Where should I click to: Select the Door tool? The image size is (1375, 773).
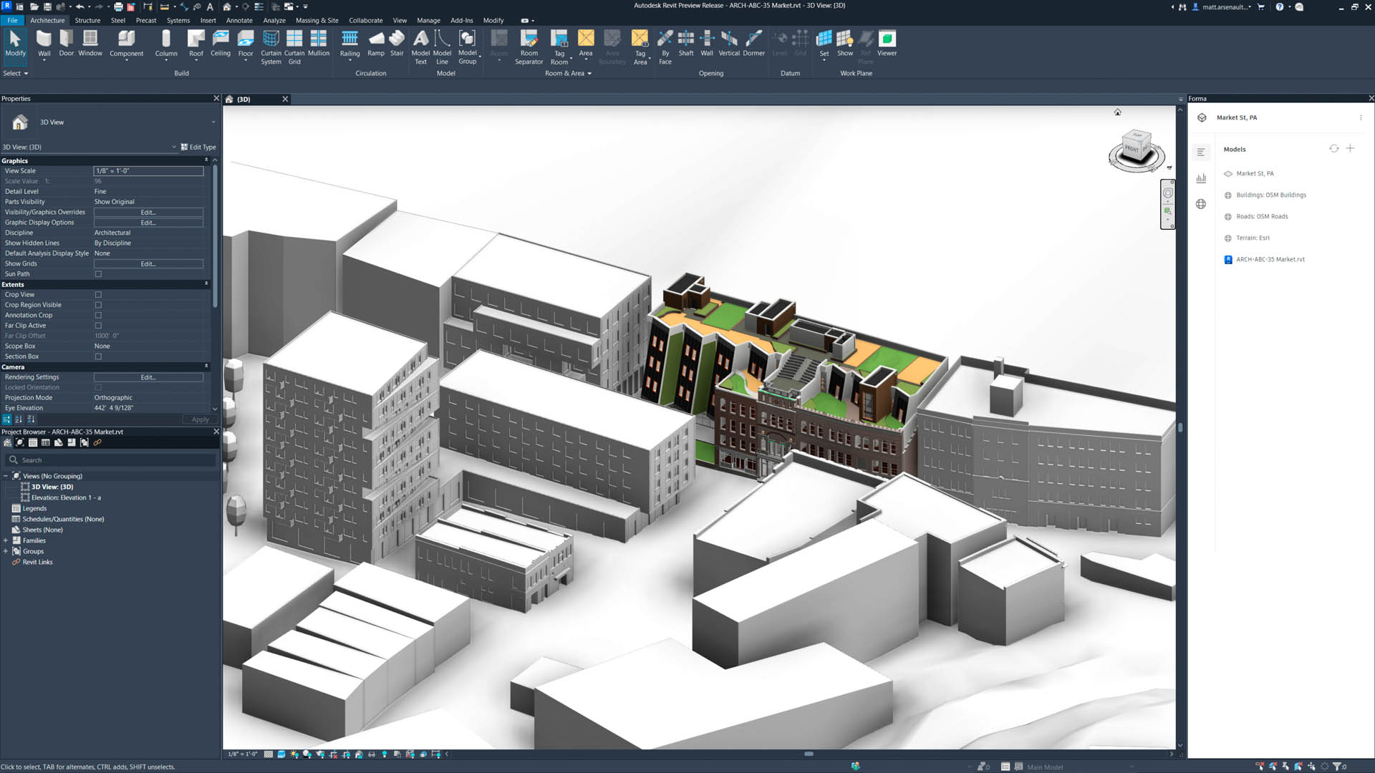click(66, 43)
